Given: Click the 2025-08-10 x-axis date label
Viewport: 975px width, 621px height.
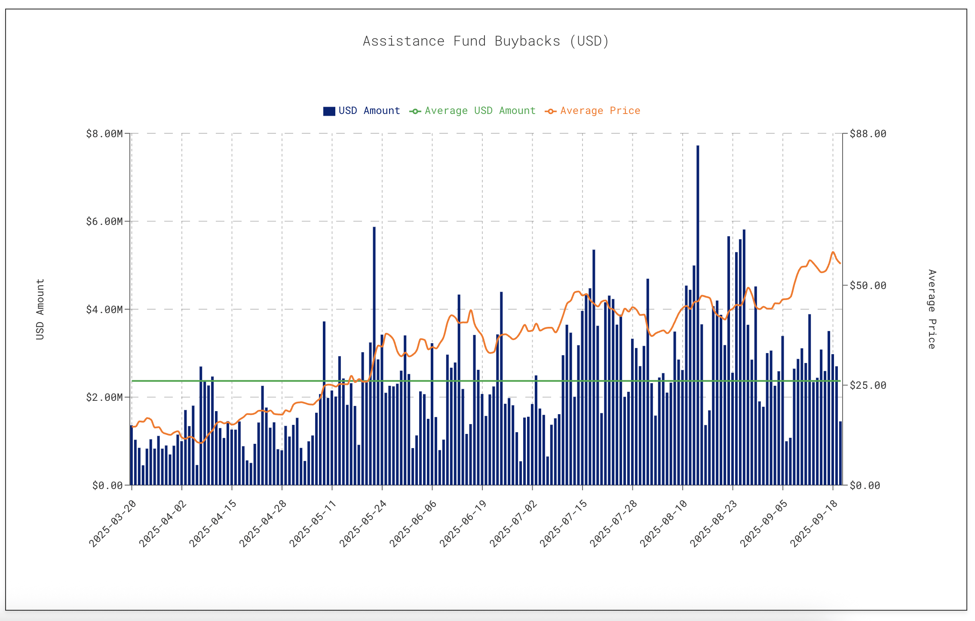Looking at the screenshot, I should 663,523.
